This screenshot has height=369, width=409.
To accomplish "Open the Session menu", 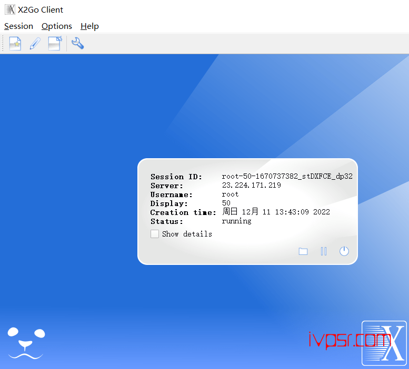I will tap(18, 26).
